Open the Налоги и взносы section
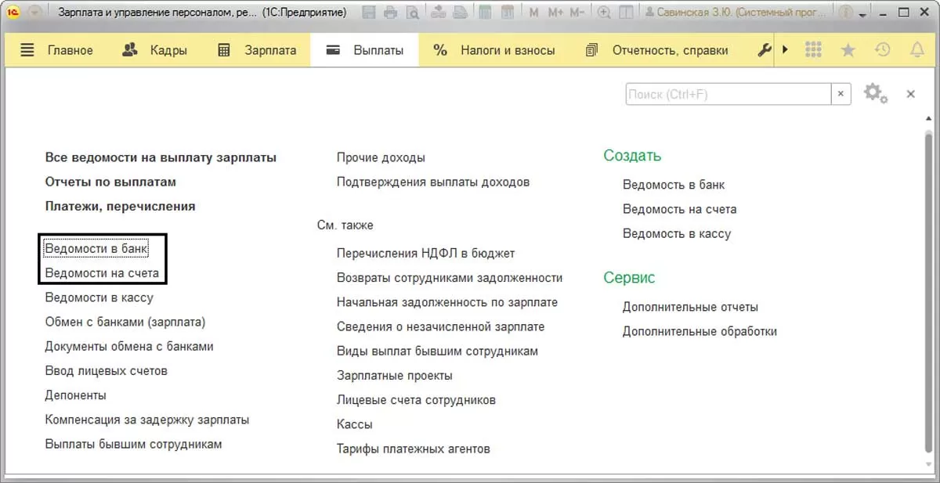This screenshot has height=483, width=940. [494, 50]
